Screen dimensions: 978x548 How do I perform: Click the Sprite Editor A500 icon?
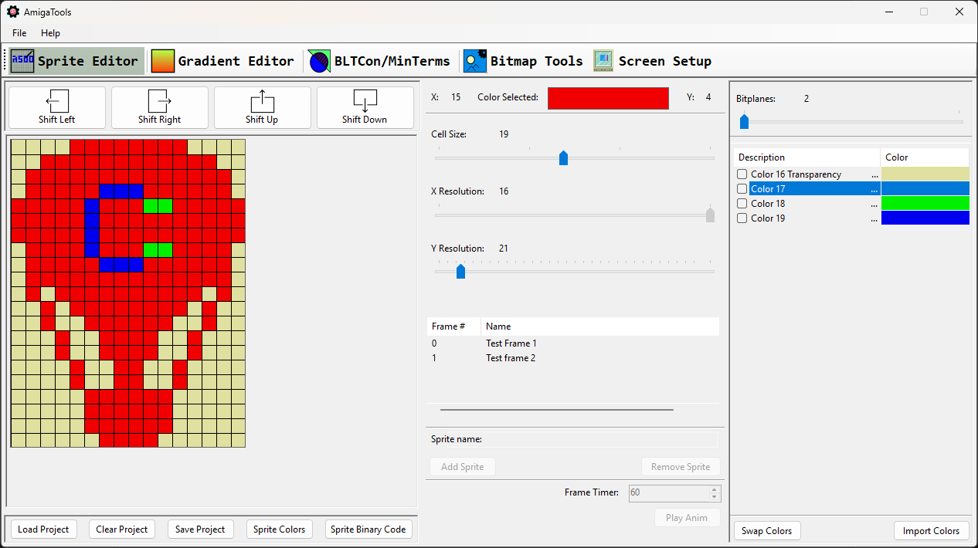(x=22, y=61)
